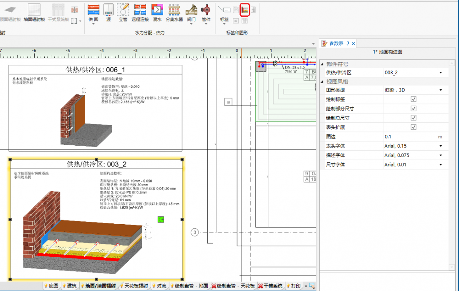The image size is (459, 291).
Task: Open the 表头字体 font dropdown
Action: pyautogui.click(x=441, y=146)
